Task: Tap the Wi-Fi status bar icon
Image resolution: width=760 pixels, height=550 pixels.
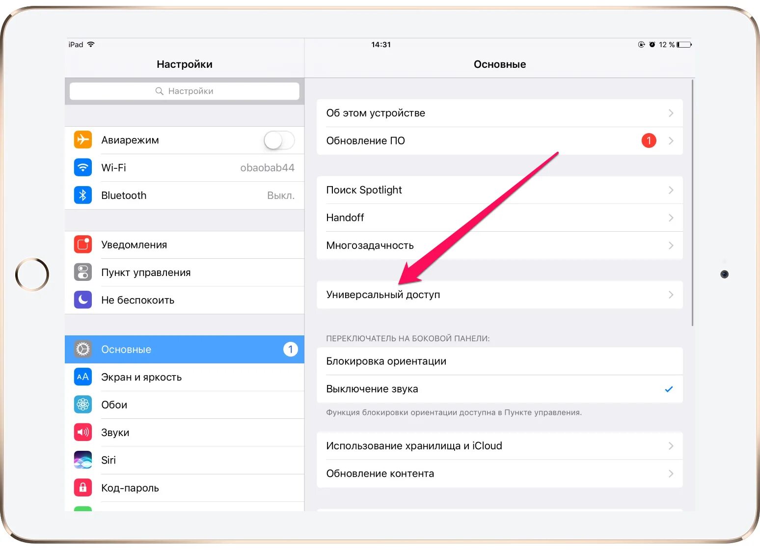Action: pos(91,44)
